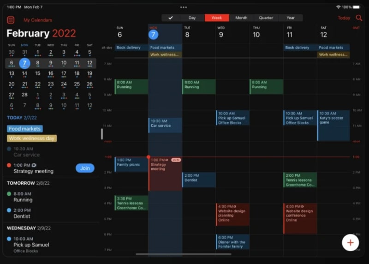Select the Week view tab
369x264 pixels.
pyautogui.click(x=217, y=18)
